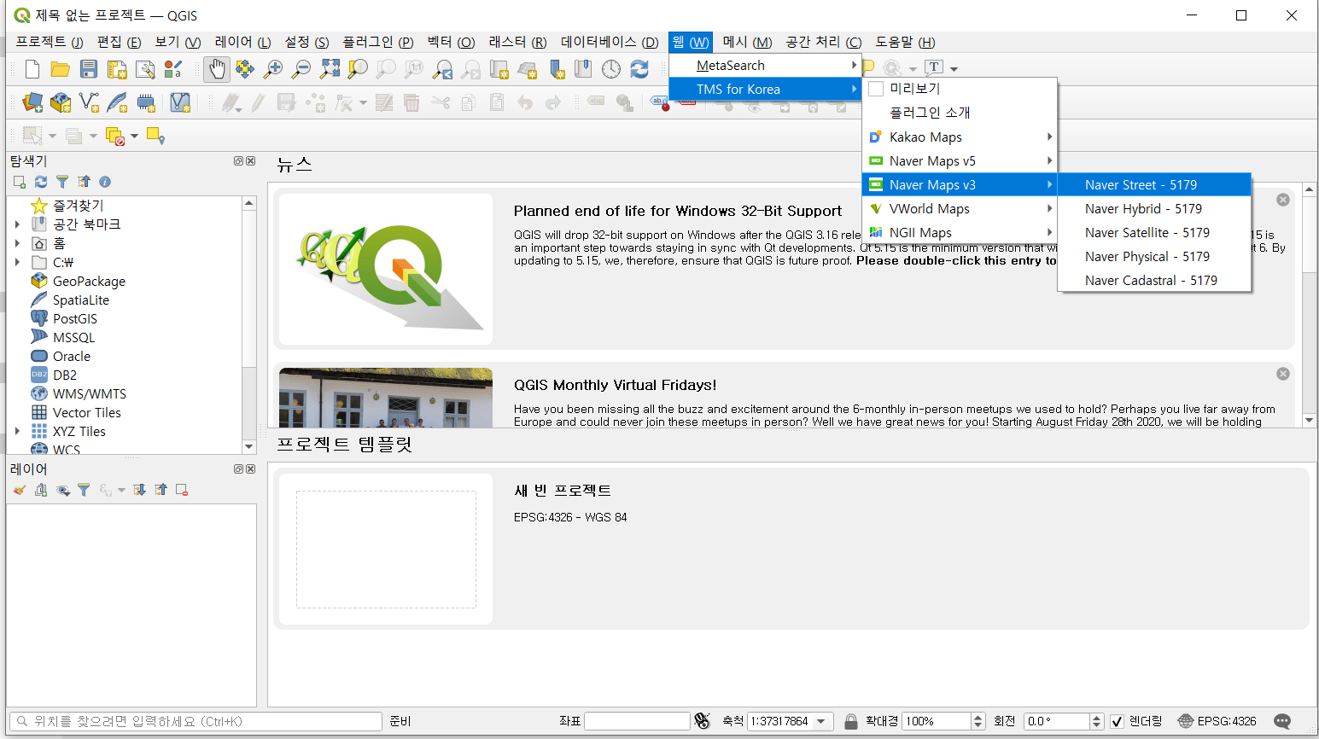Open the Kakao Maps submenu

tap(960, 137)
